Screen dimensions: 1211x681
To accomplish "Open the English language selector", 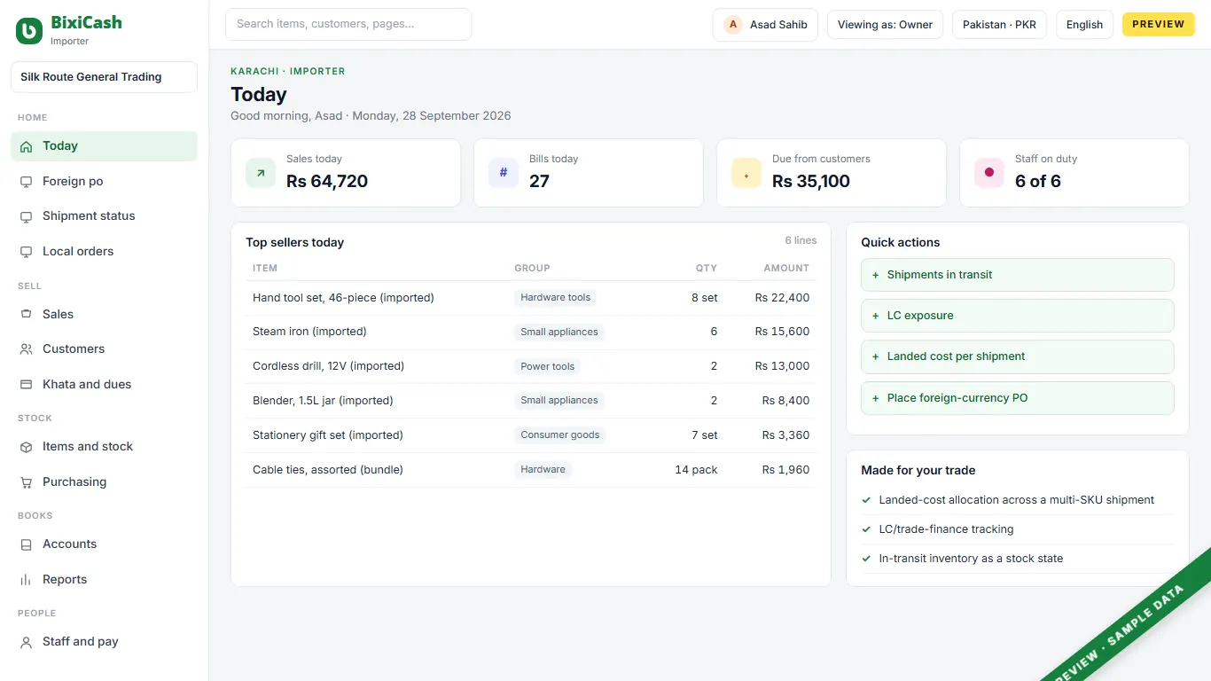I will tap(1084, 25).
